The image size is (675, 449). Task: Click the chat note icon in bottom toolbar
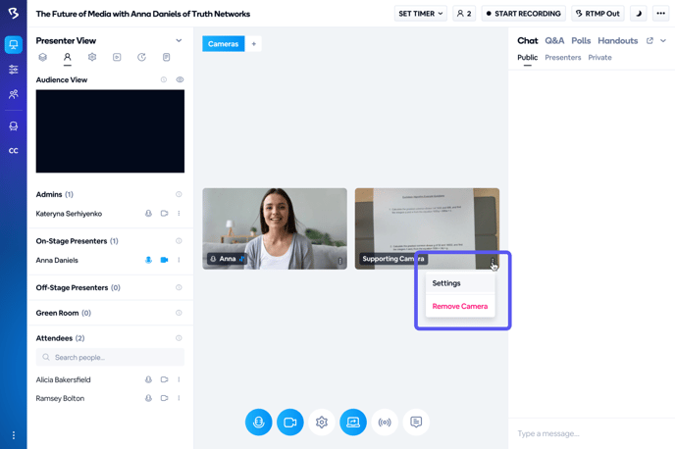416,422
